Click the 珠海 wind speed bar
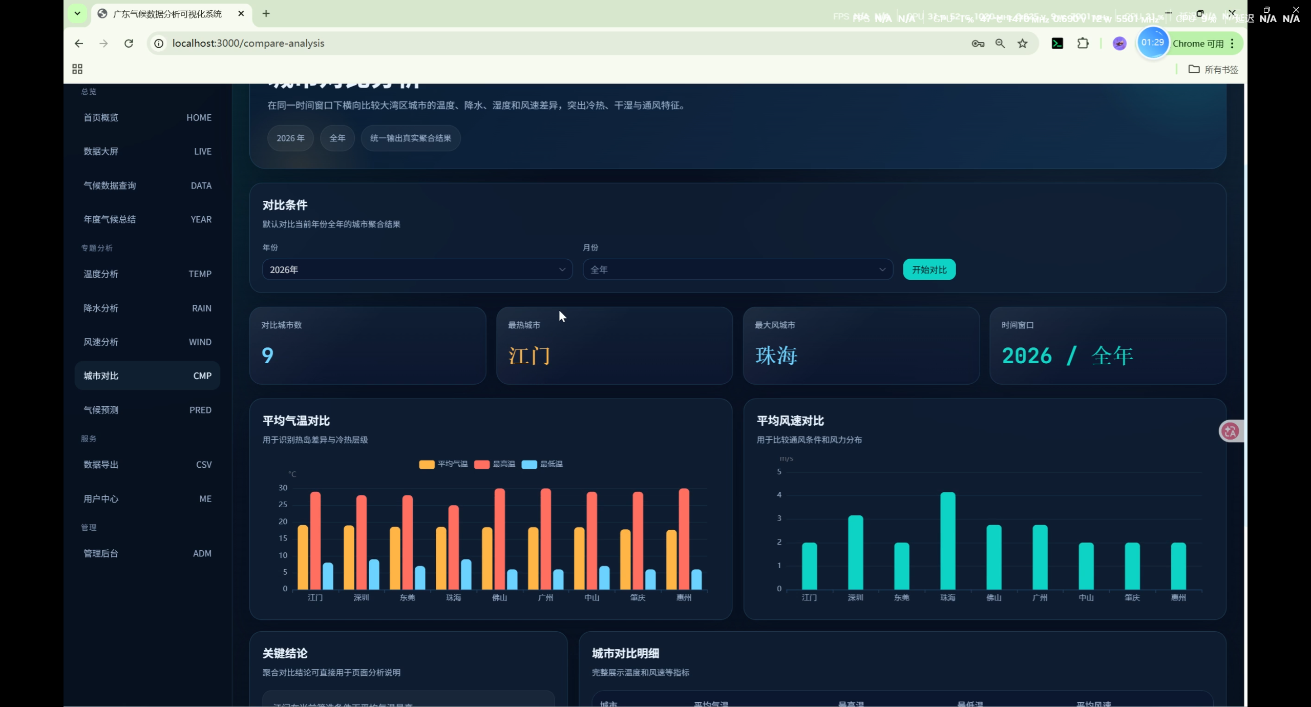1311x707 pixels. (947, 540)
